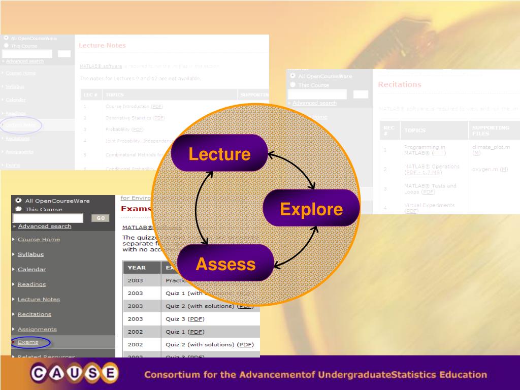Viewport: 520px width, 390px height.
Task: Open Calendar in Exams page sidebar
Action: pos(32,269)
